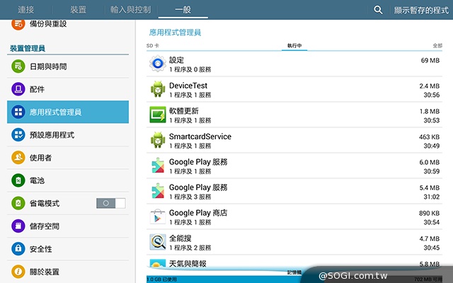The height and width of the screenshot is (283, 453).
Task: Tap the 儲存空間 purple storage icon
Action: point(18,226)
